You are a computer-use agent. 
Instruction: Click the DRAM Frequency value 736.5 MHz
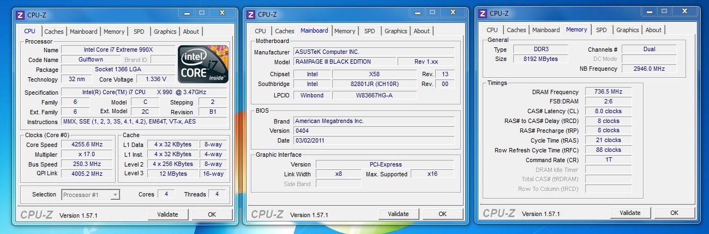tap(608, 92)
